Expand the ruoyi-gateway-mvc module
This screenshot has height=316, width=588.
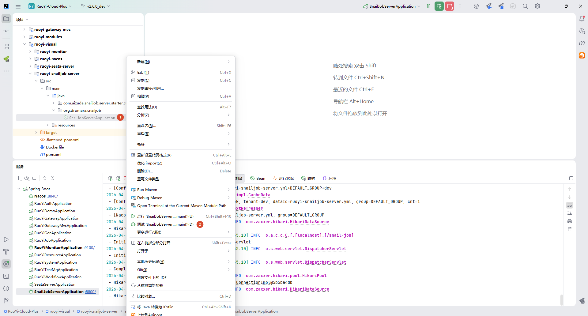[24, 30]
